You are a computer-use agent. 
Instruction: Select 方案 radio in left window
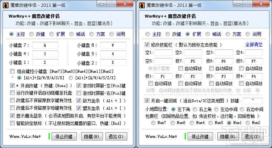tap(92, 34)
